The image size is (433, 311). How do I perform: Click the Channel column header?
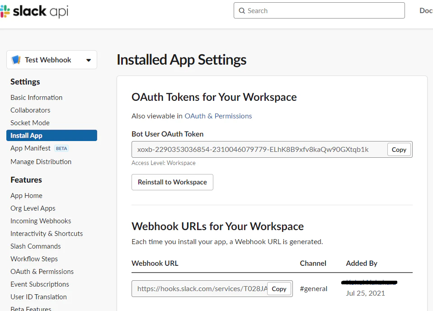pos(313,263)
